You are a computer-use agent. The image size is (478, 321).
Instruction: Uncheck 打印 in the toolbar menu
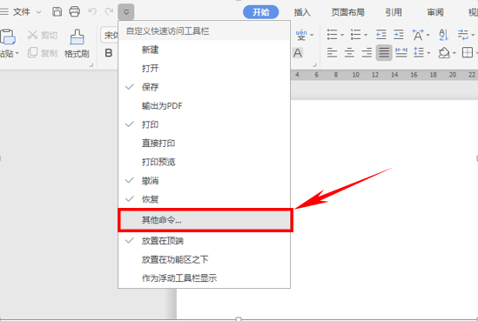(204, 124)
